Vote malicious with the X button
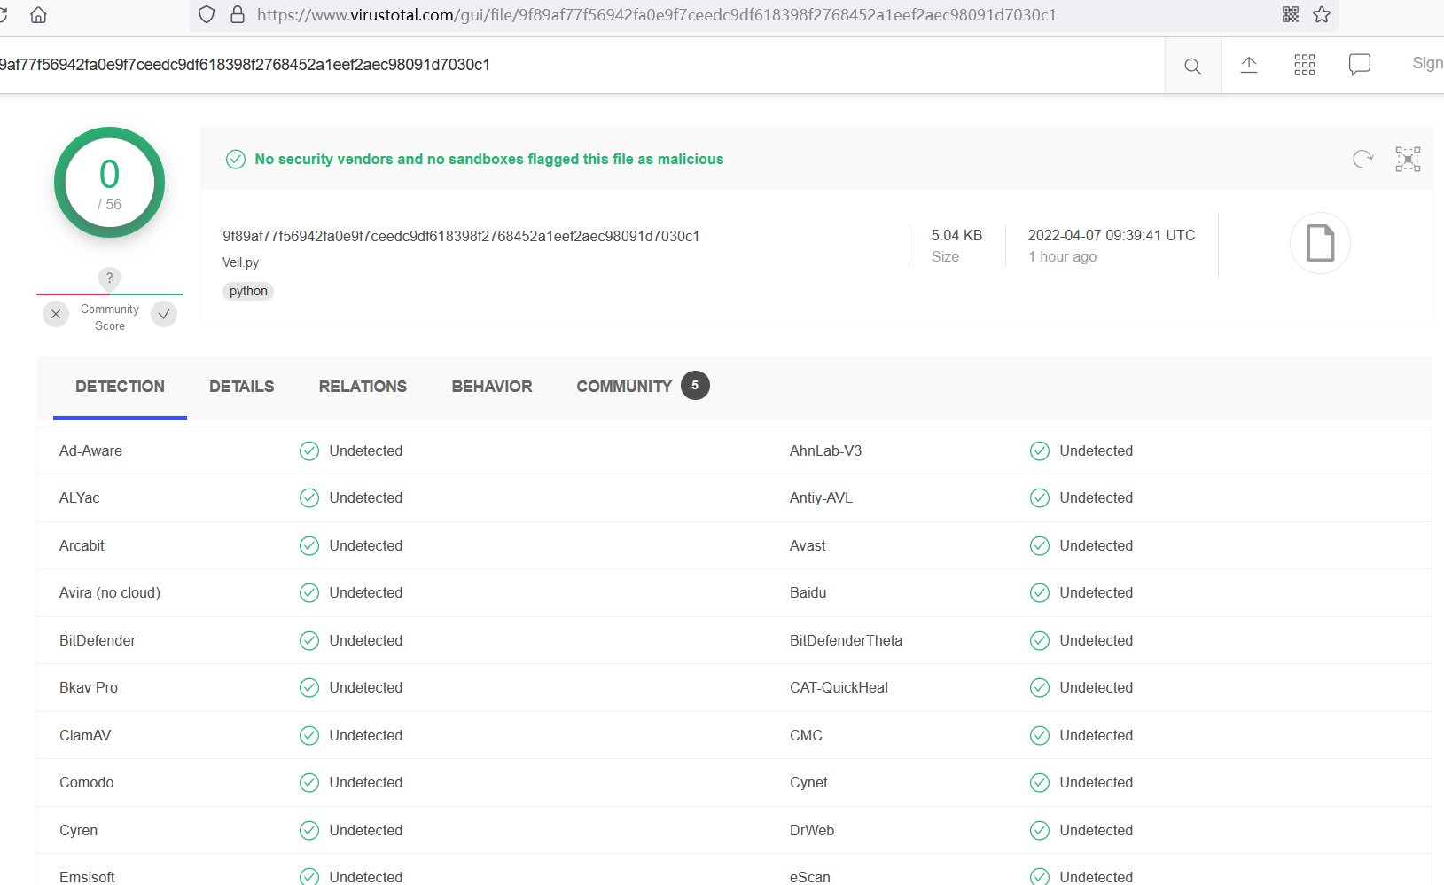 56,314
